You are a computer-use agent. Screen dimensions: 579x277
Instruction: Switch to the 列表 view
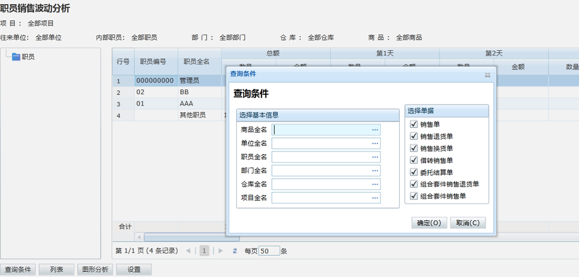[x=56, y=270]
